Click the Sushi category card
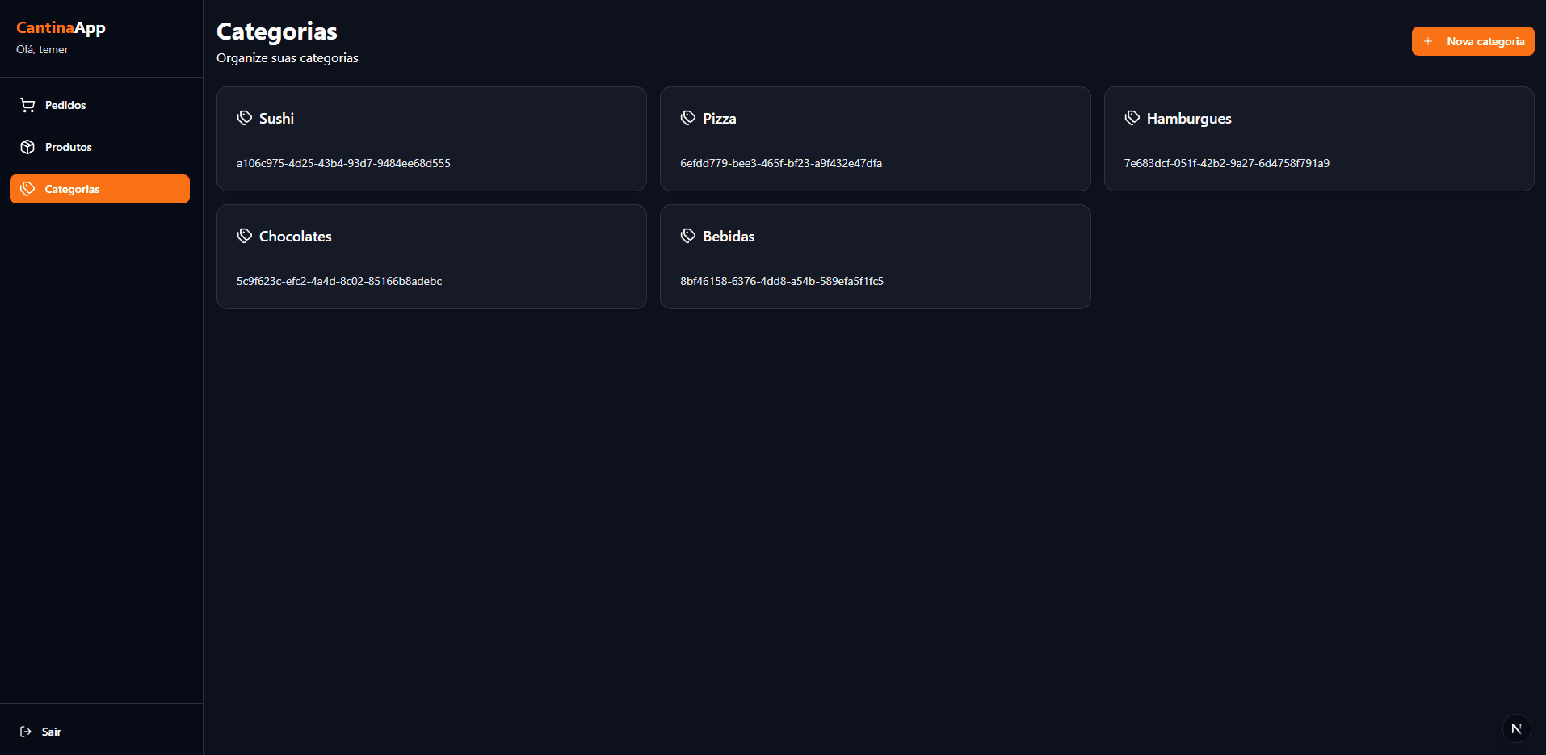Image resolution: width=1546 pixels, height=755 pixels. click(431, 139)
